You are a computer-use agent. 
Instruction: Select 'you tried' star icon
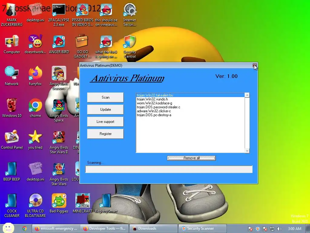click(x=35, y=140)
